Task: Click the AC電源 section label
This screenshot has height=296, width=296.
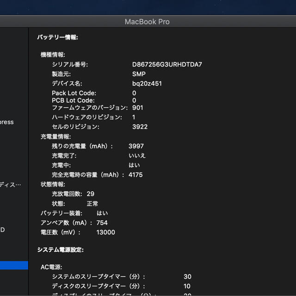Action: (51, 267)
